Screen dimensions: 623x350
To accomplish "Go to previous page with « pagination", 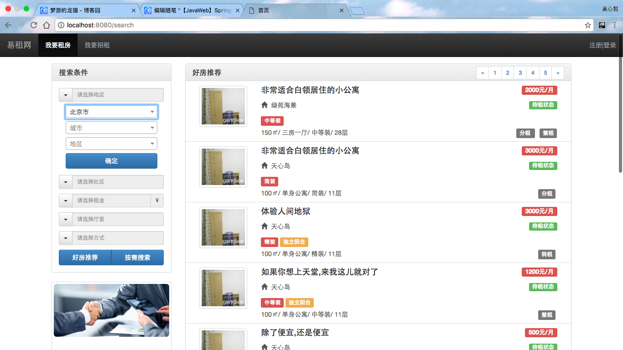I will click(483, 73).
